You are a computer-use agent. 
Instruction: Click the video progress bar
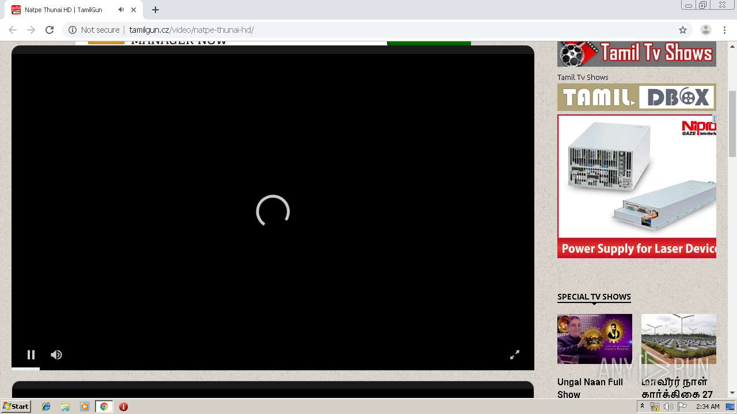coord(273,369)
